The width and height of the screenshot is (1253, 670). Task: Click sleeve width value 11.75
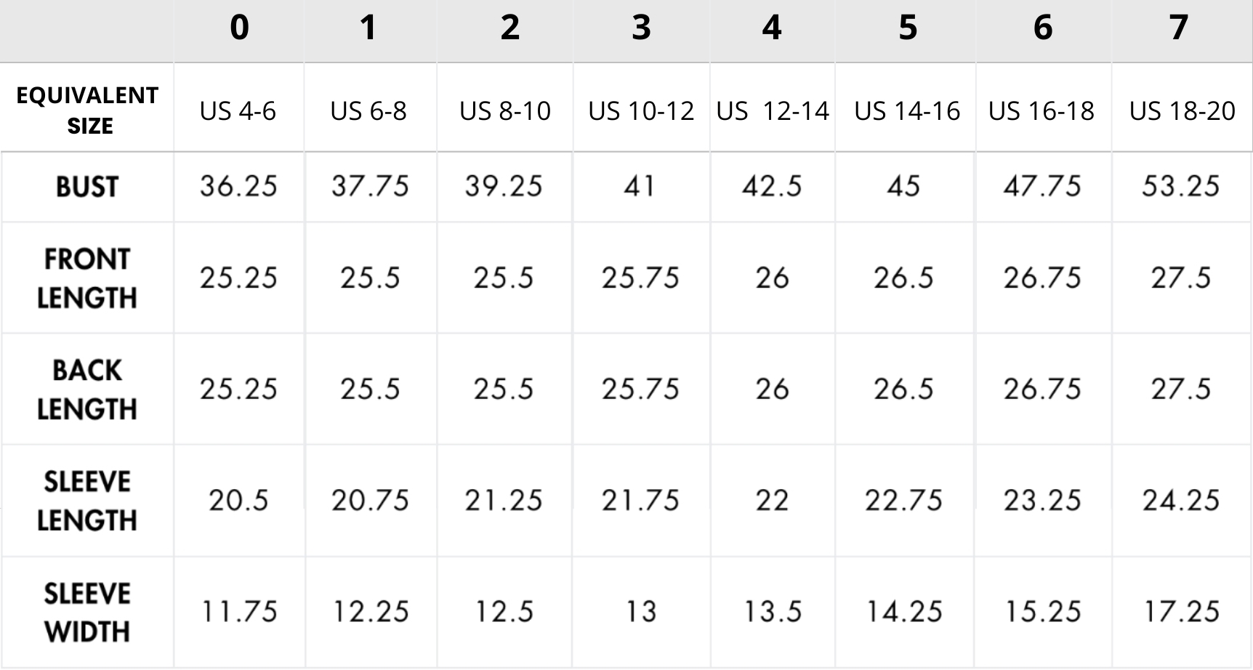coord(238,612)
